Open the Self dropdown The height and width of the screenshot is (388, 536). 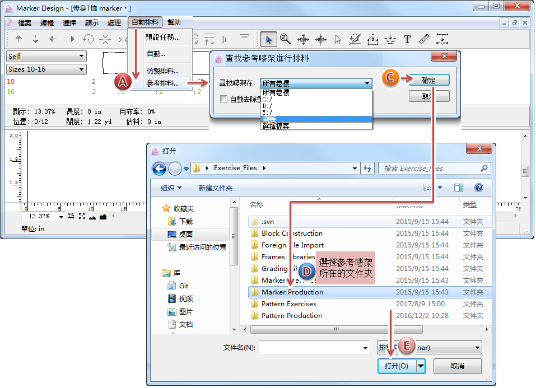point(46,56)
